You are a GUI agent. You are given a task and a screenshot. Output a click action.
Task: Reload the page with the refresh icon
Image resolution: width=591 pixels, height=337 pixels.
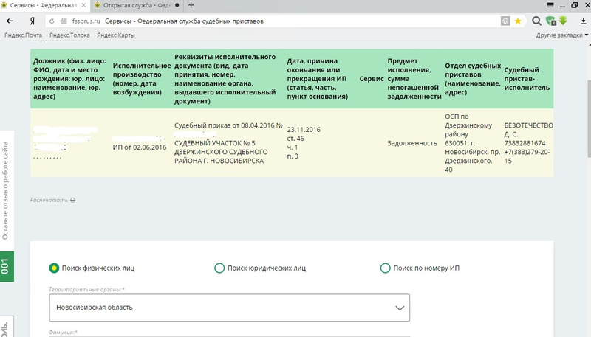pos(52,21)
